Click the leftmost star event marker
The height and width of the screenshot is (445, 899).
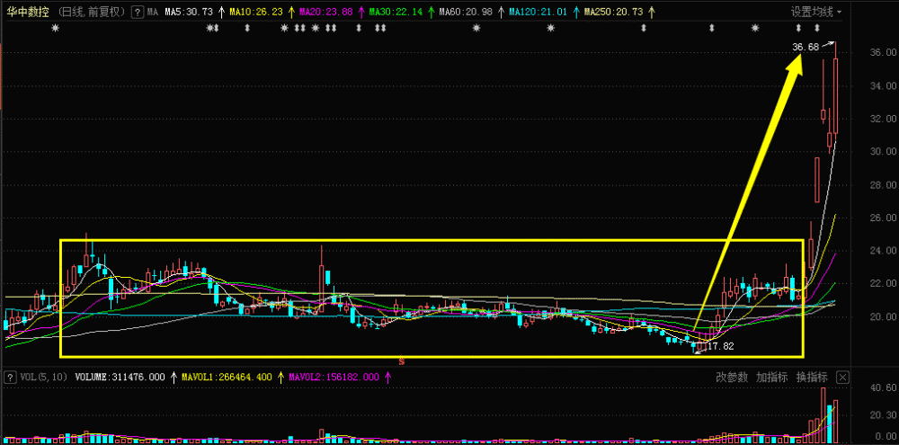(55, 28)
